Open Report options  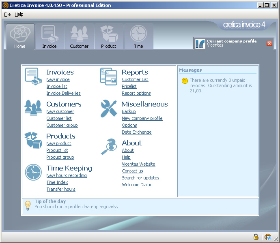click(136, 93)
